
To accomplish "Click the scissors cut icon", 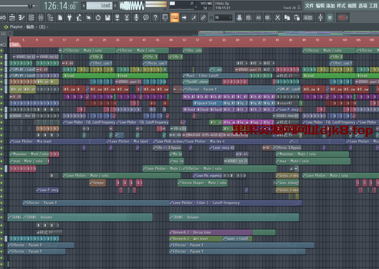I will (x=278, y=18).
